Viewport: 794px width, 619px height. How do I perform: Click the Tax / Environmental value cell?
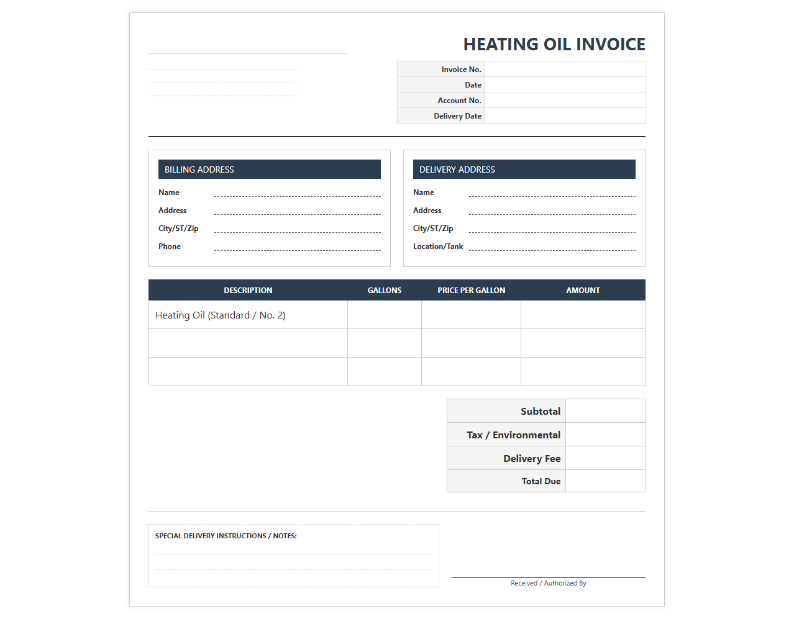tap(605, 435)
